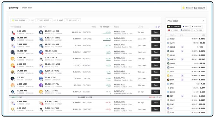Click DAI token icon in 2,700 DAI row
This screenshot has width=215, height=118.
pyautogui.click(x=13, y=59)
